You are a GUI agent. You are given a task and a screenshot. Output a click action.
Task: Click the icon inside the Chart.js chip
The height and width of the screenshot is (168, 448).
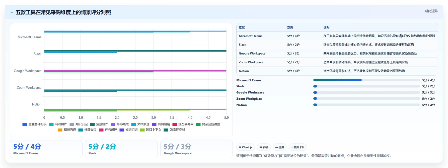240,147
